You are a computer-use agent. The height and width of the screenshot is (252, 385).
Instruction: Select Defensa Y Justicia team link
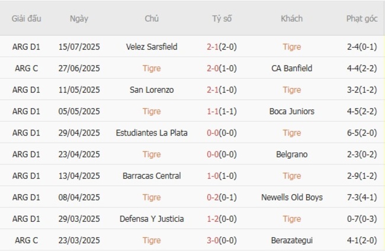[152, 219]
